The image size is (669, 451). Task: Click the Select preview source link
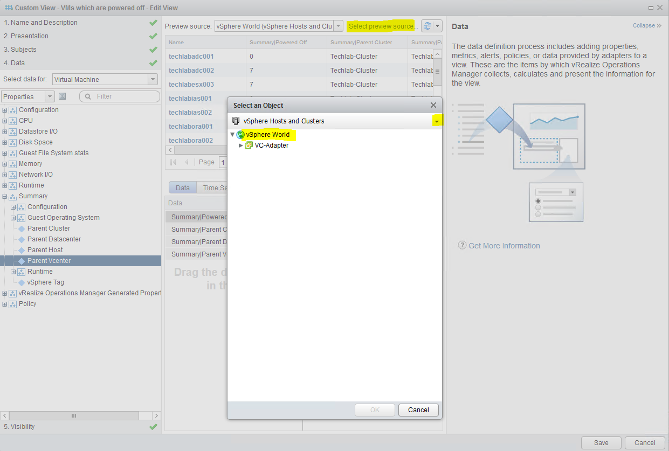point(382,26)
